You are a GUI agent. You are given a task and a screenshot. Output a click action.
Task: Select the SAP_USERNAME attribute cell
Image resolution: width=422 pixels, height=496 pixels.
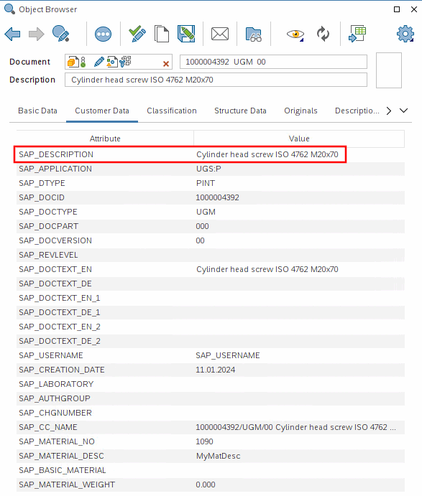[x=104, y=355]
